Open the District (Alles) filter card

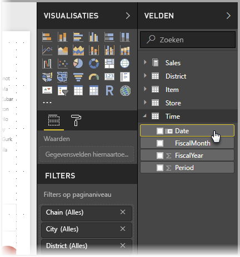[x=87, y=246]
